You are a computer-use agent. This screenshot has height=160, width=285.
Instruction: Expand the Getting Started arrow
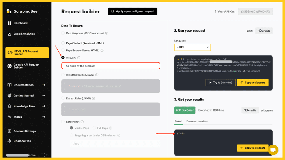point(44,95)
